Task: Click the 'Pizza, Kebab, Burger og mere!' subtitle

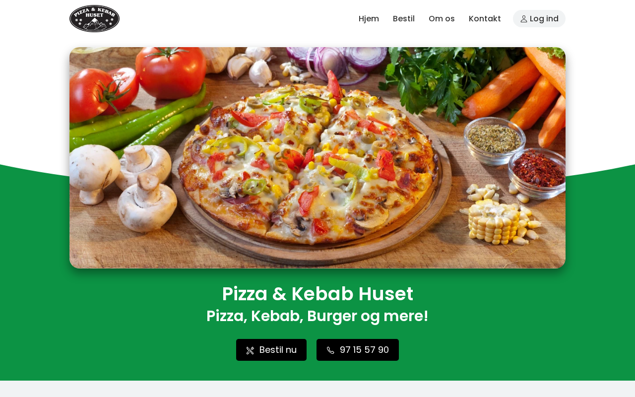Action: point(317,316)
